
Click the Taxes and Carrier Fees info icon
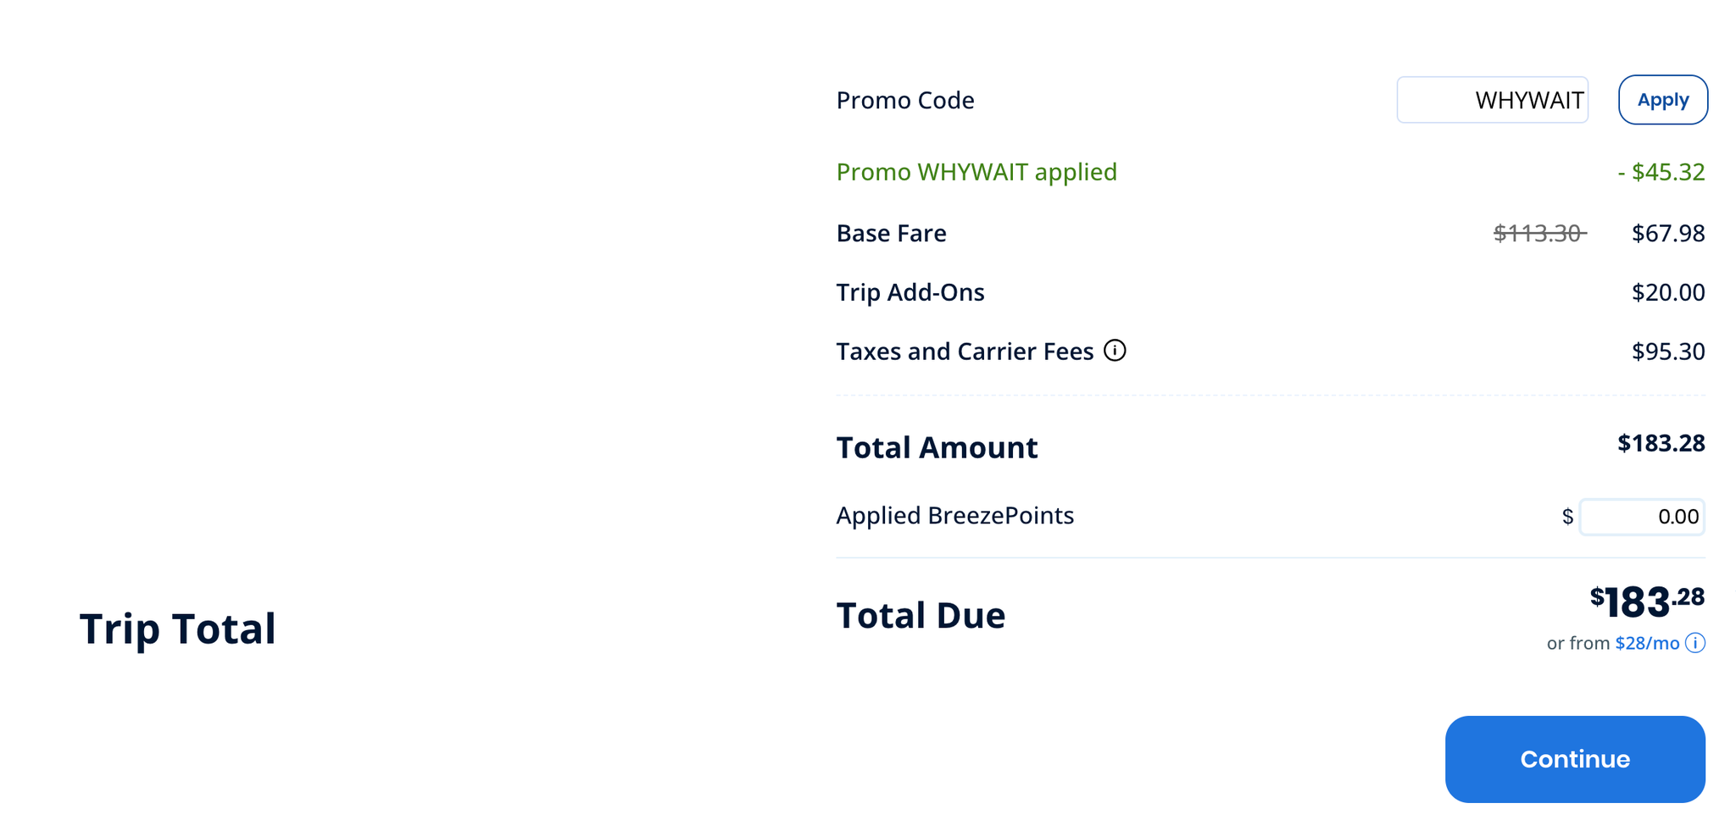pyautogui.click(x=1115, y=350)
